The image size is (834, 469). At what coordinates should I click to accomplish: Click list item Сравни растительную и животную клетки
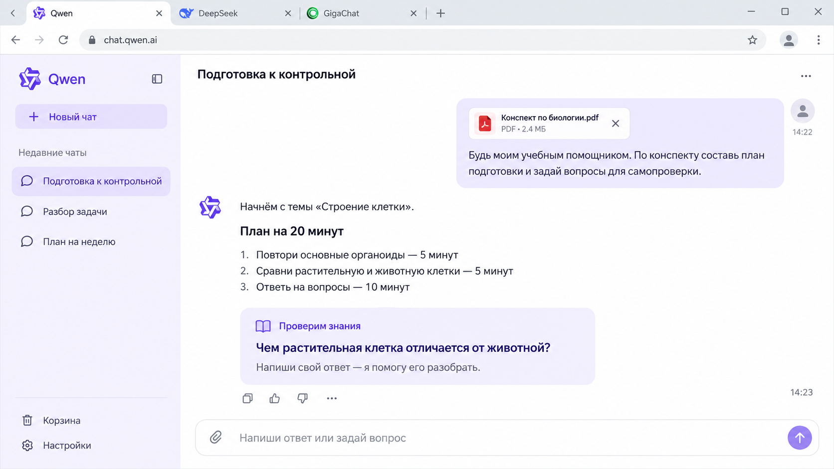(385, 271)
